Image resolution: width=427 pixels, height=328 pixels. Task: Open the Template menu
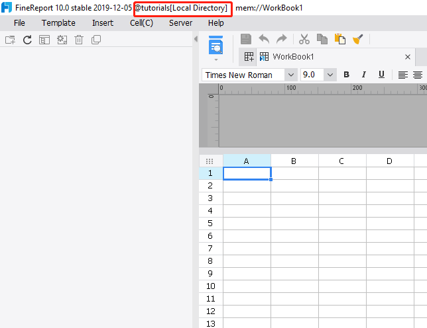pos(58,23)
